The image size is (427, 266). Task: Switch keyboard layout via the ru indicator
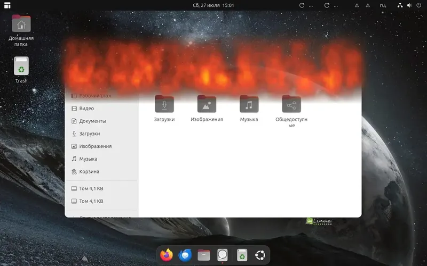click(x=383, y=5)
